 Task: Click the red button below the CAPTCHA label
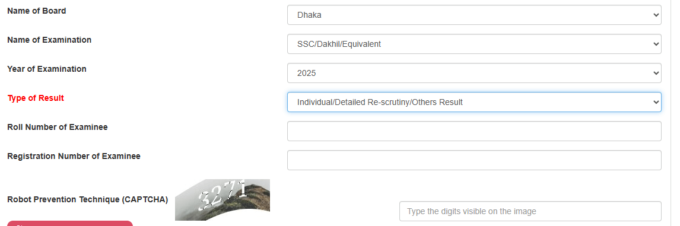70,224
